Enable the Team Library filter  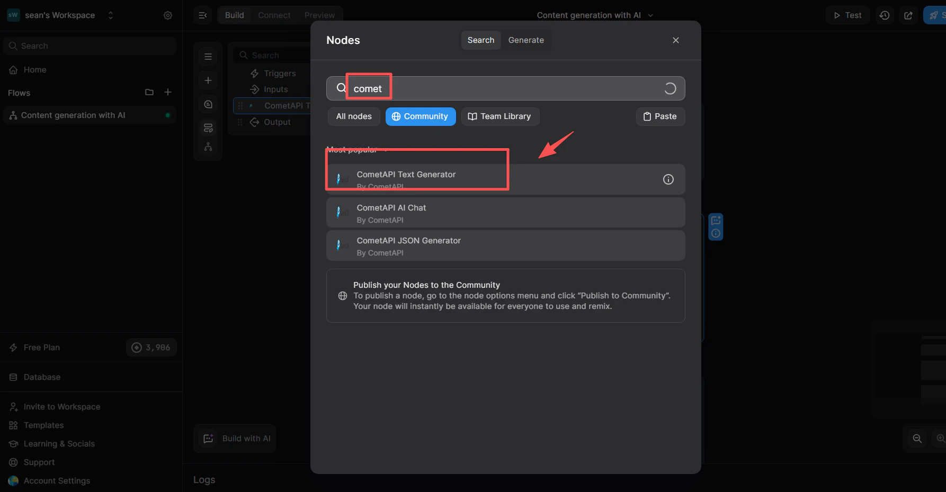(499, 116)
